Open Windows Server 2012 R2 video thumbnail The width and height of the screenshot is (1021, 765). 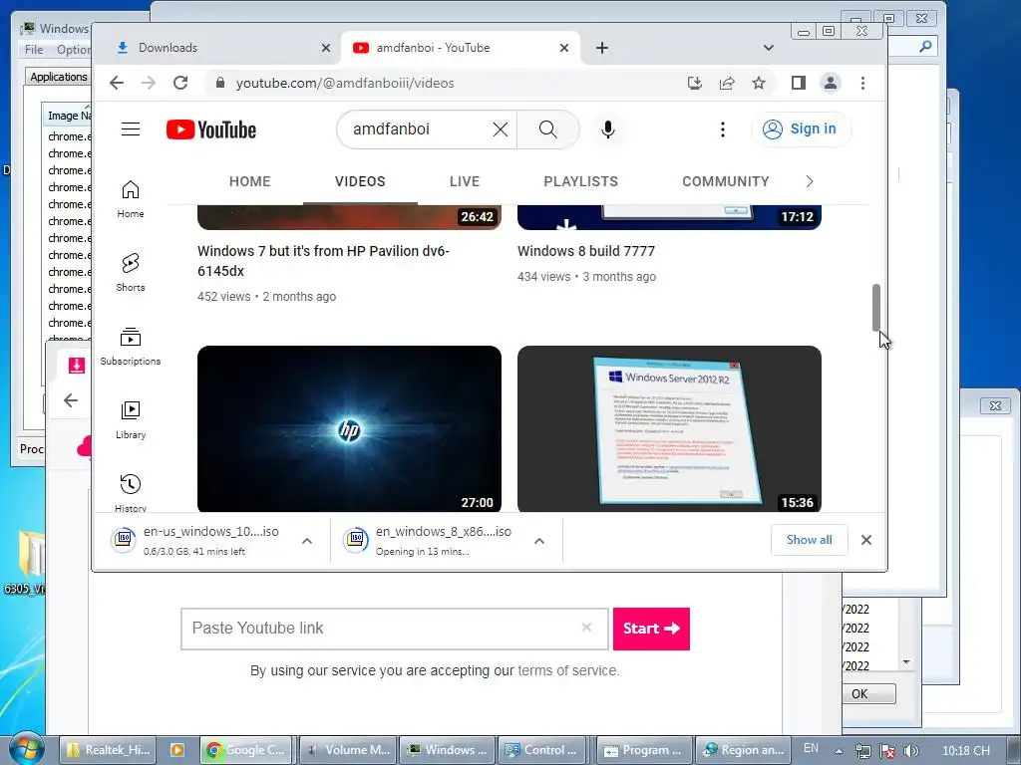click(x=669, y=429)
